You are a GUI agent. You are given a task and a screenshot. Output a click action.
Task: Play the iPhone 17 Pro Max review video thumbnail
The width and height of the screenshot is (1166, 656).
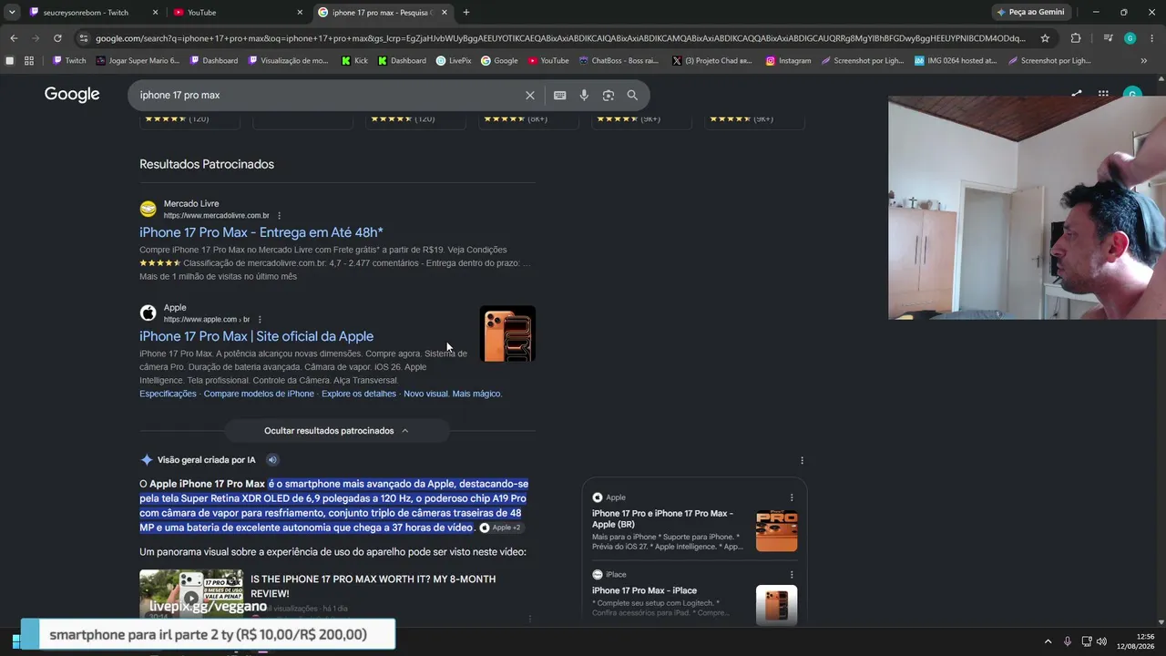click(x=191, y=594)
